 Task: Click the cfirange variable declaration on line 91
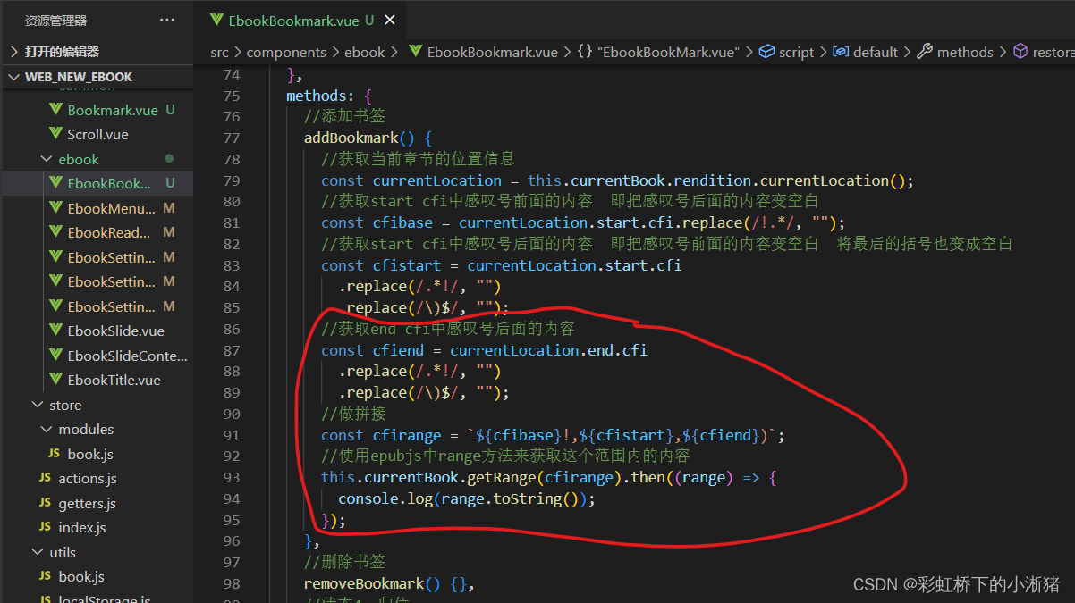point(407,435)
